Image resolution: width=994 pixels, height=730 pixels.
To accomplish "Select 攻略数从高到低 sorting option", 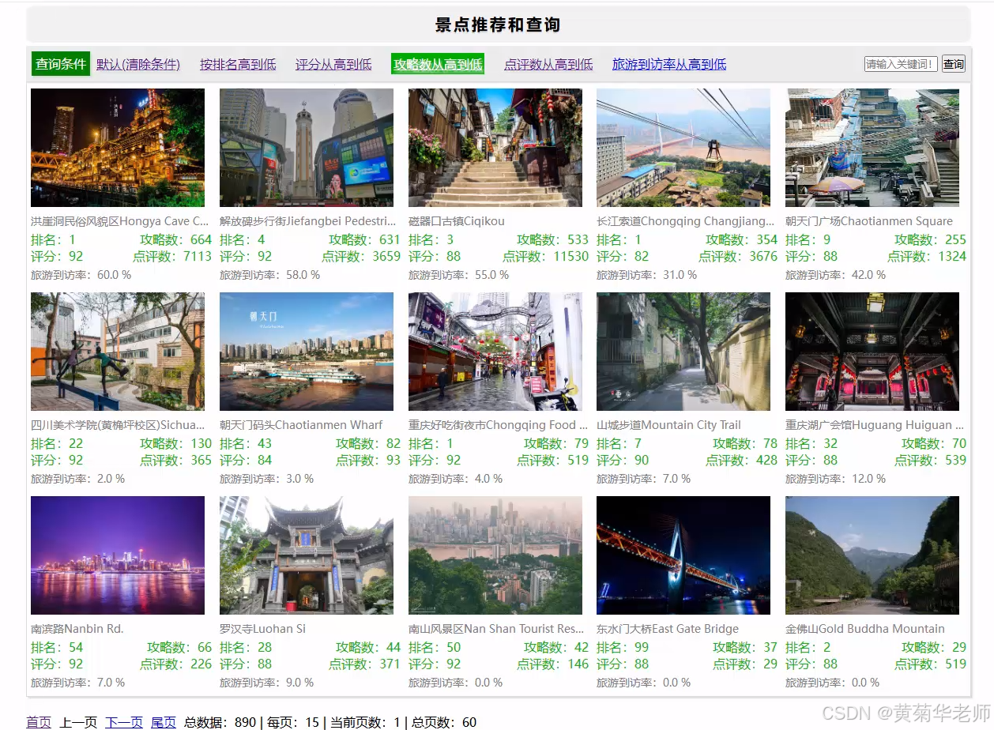I will click(437, 63).
